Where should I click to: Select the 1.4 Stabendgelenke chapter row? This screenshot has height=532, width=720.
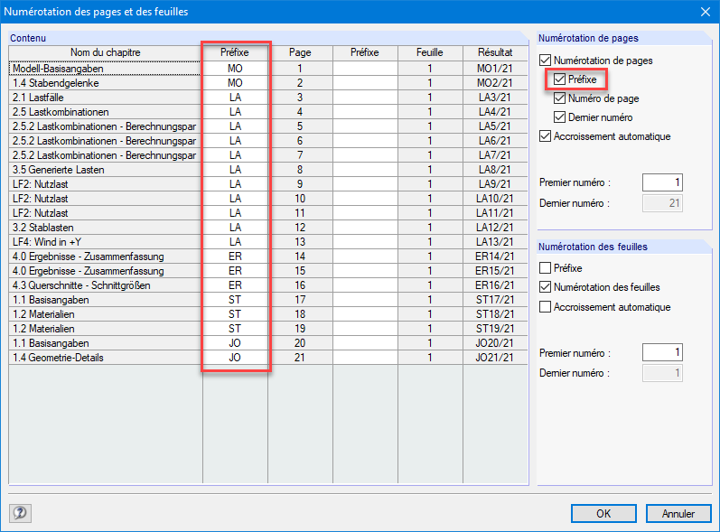(105, 83)
